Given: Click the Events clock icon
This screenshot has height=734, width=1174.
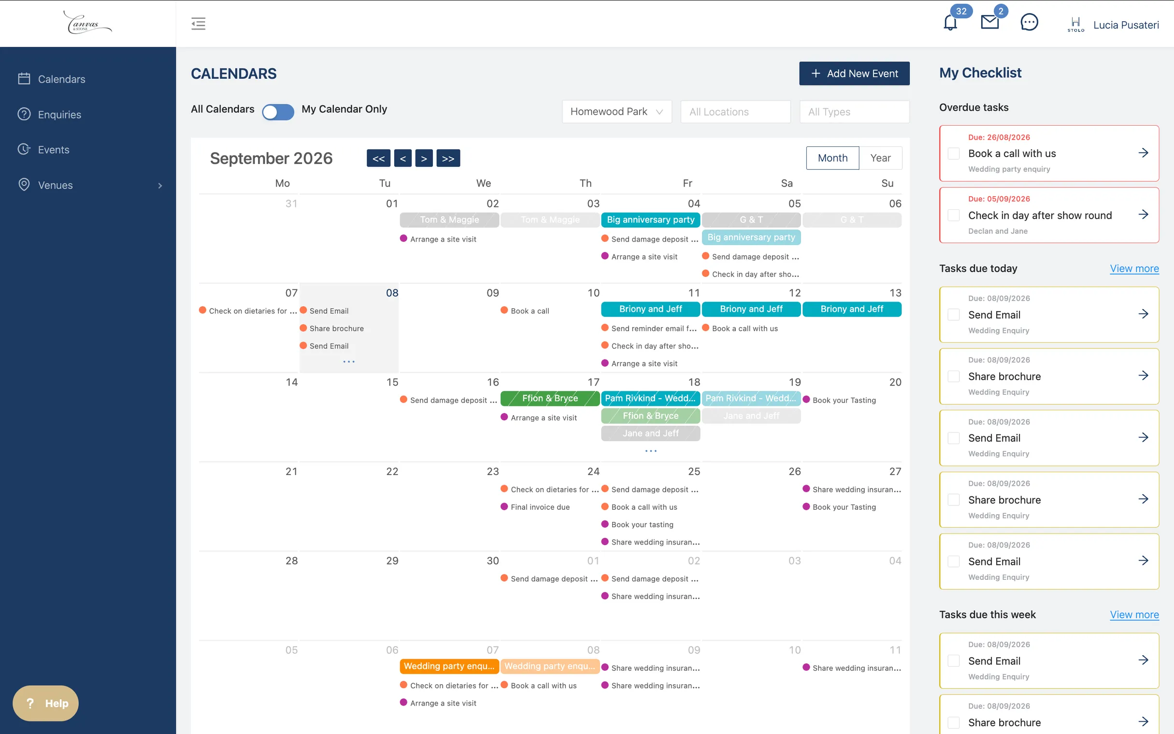Looking at the screenshot, I should point(24,149).
